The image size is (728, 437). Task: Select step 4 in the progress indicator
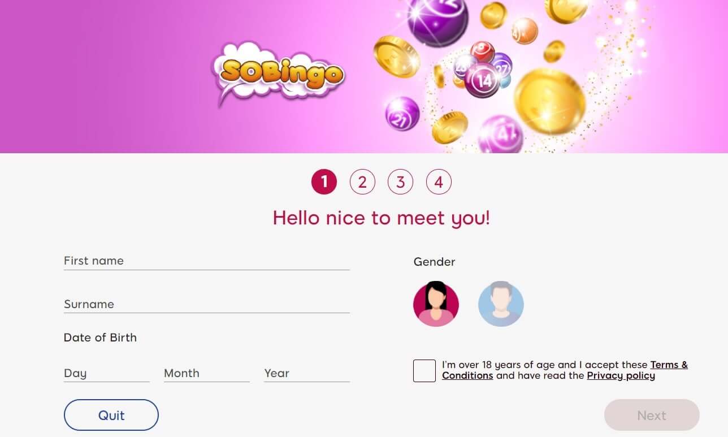click(x=439, y=182)
